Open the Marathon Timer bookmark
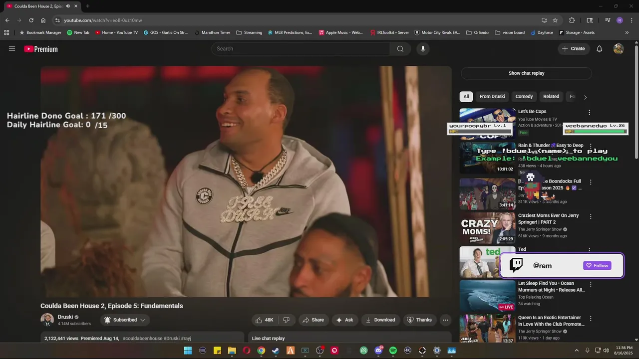639x359 pixels. pyautogui.click(x=212, y=32)
